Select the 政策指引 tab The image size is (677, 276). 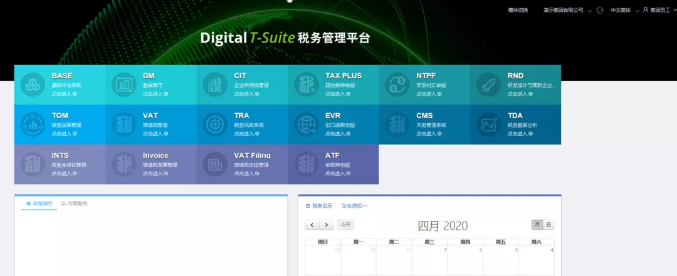pyautogui.click(x=39, y=203)
